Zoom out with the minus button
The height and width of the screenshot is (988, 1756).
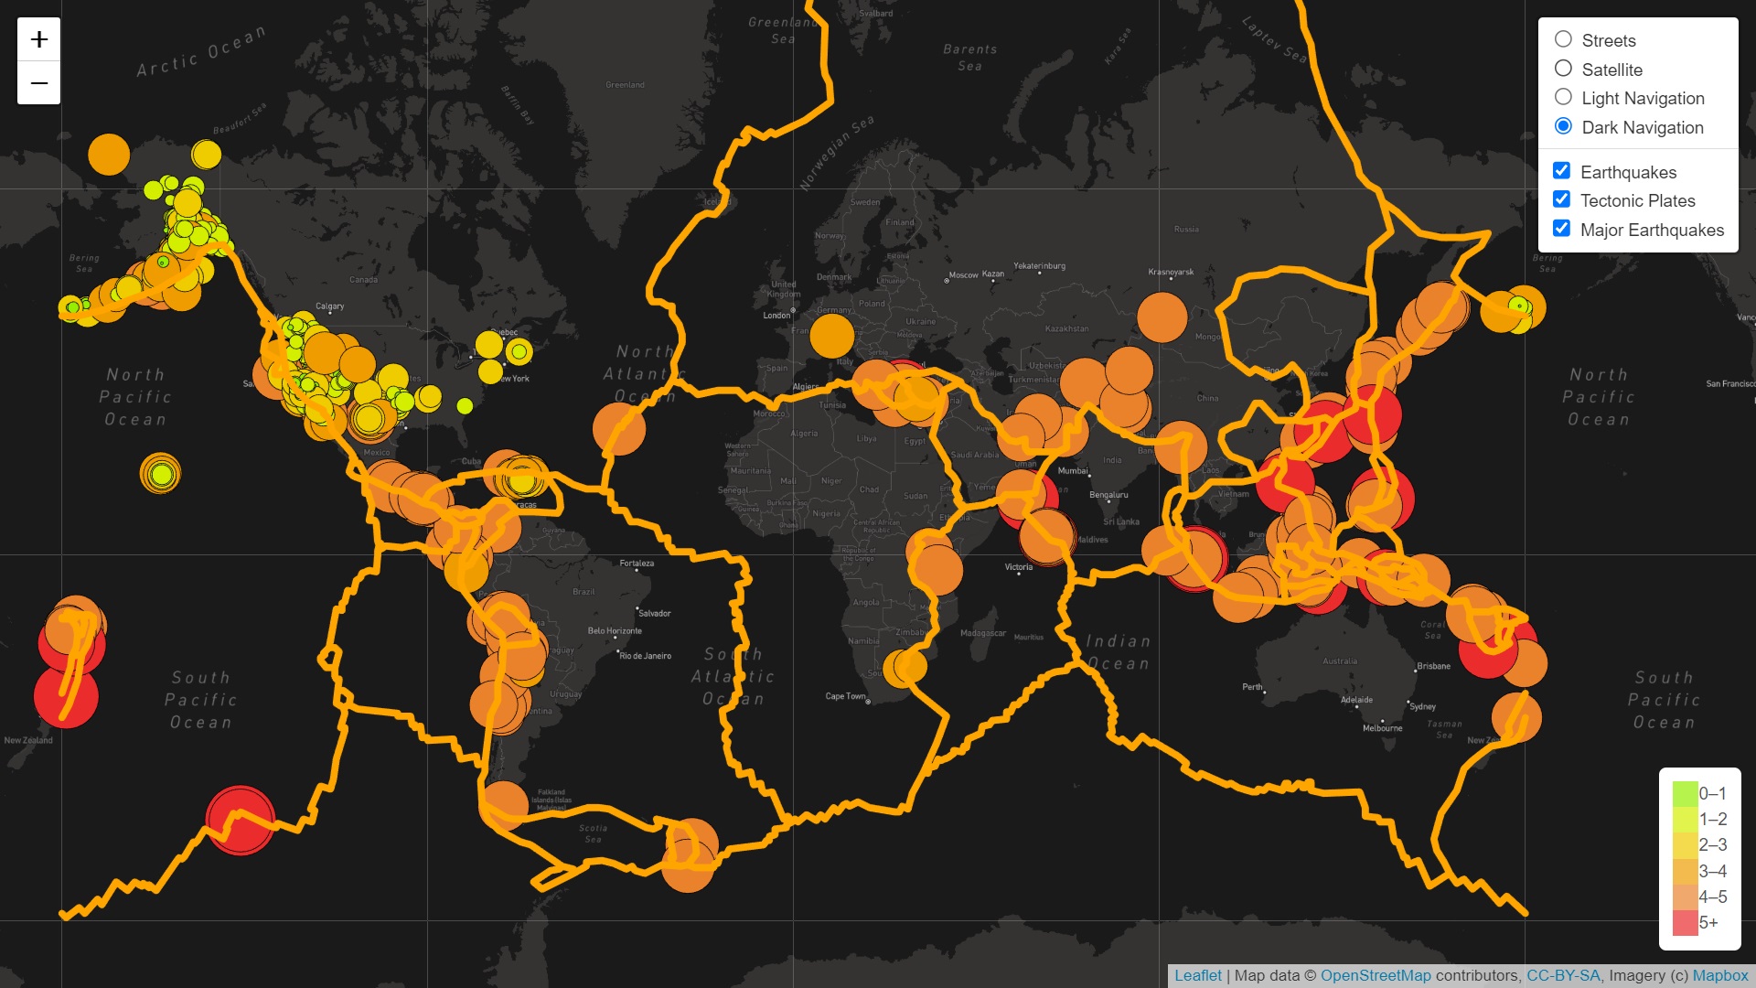click(38, 83)
